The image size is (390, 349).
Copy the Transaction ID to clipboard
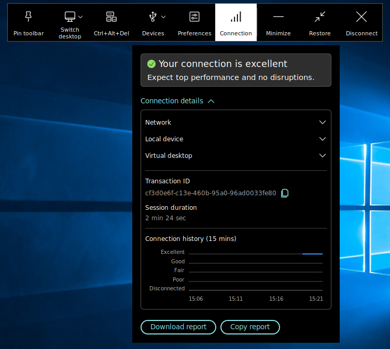coord(285,193)
